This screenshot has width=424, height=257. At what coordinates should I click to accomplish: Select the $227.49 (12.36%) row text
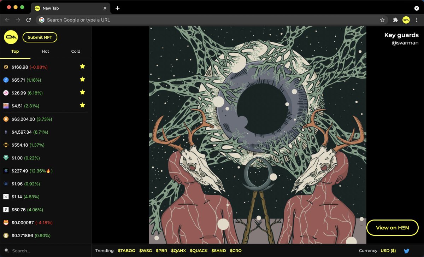32,171
